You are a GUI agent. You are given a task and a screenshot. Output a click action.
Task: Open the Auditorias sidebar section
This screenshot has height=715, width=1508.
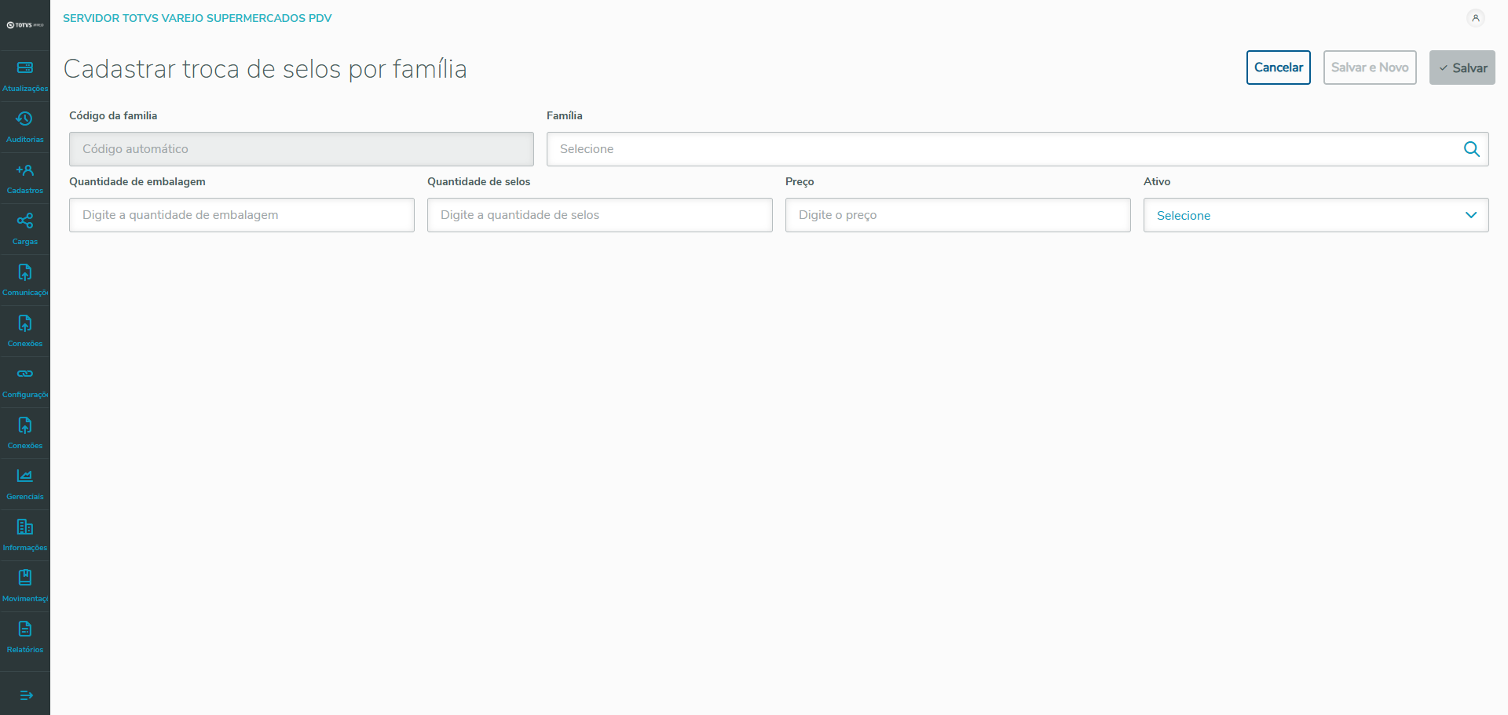tap(25, 127)
